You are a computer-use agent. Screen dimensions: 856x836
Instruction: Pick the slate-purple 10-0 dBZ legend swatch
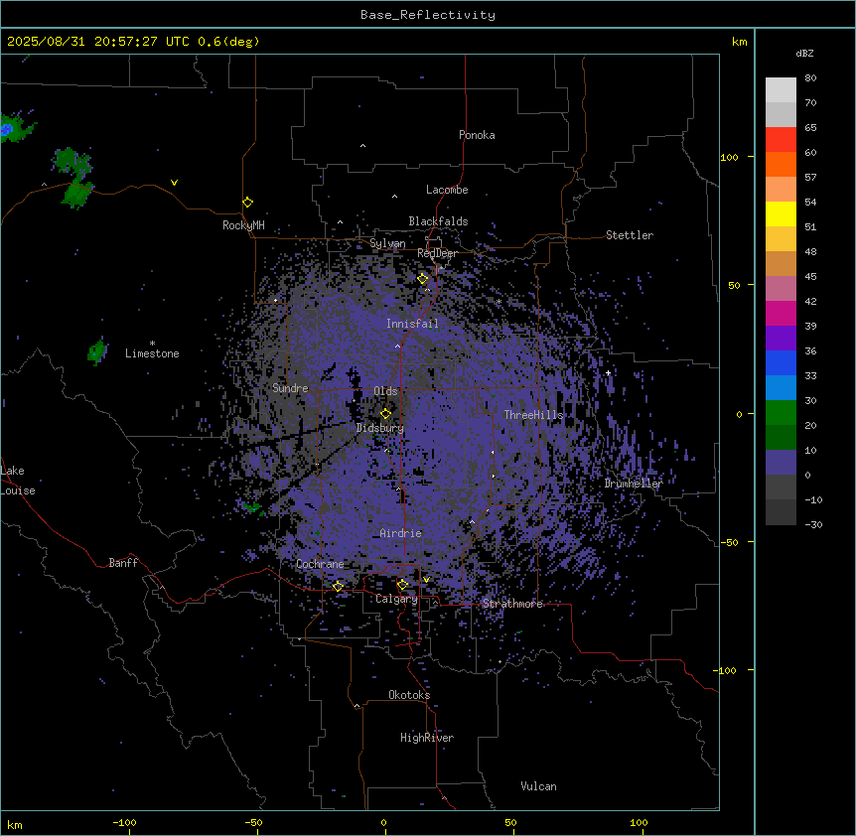781,463
